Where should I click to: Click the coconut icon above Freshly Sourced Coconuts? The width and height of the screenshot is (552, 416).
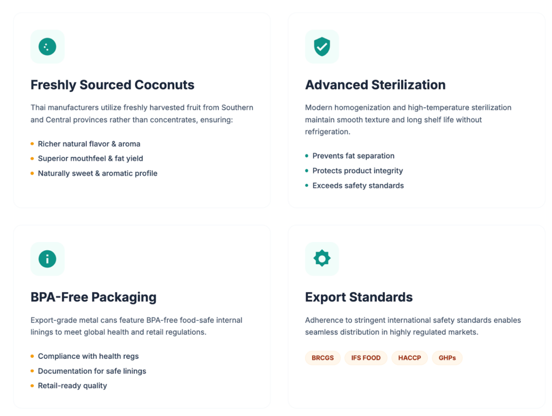click(x=47, y=47)
